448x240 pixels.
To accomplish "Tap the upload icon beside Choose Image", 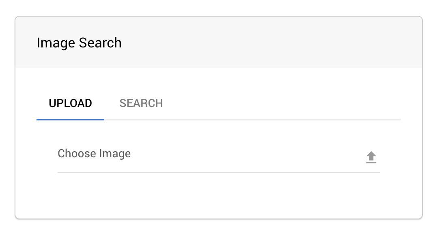I will click(371, 157).
